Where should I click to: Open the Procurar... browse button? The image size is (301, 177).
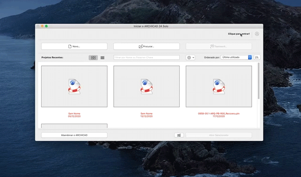146,46
